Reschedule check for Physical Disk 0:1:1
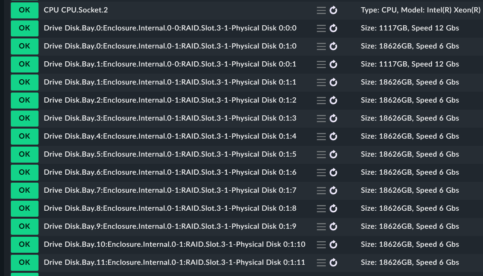The image size is (483, 276). click(x=333, y=83)
